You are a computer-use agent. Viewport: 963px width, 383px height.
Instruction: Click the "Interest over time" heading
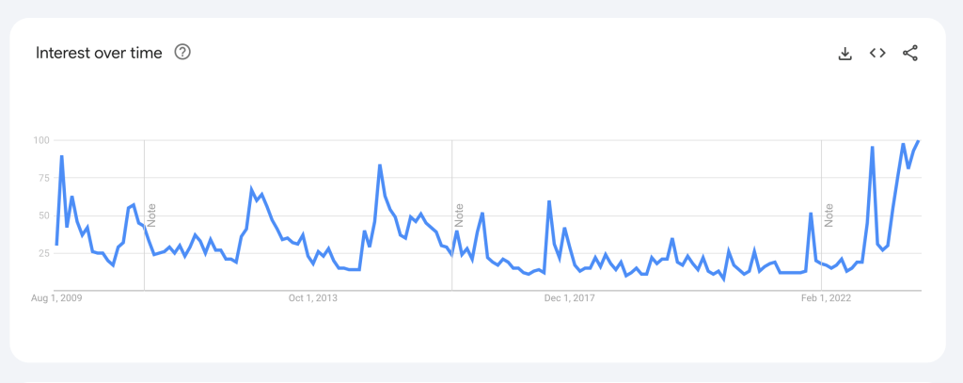(99, 53)
